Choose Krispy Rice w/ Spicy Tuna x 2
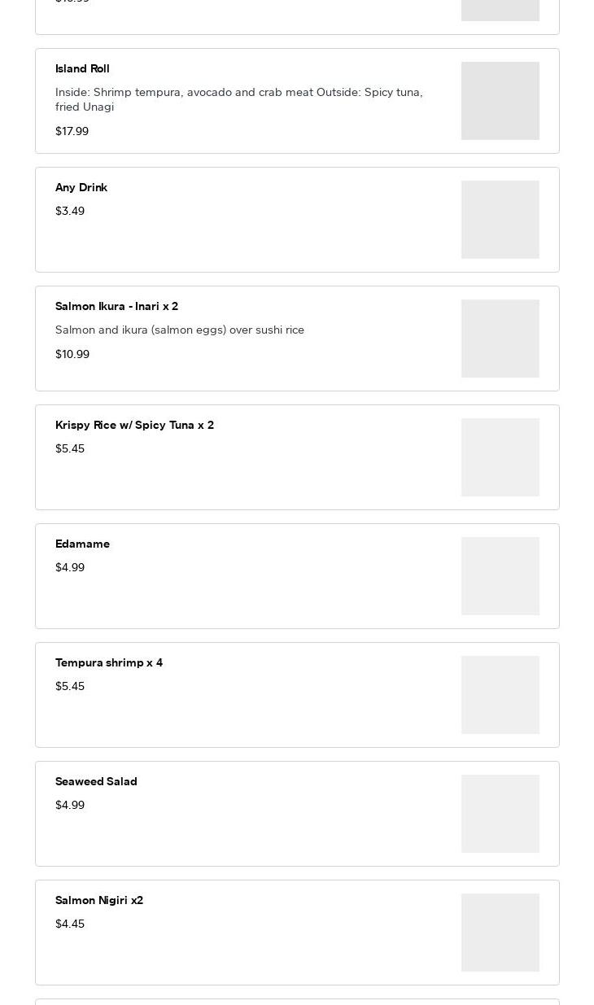 pyautogui.click(x=134, y=425)
